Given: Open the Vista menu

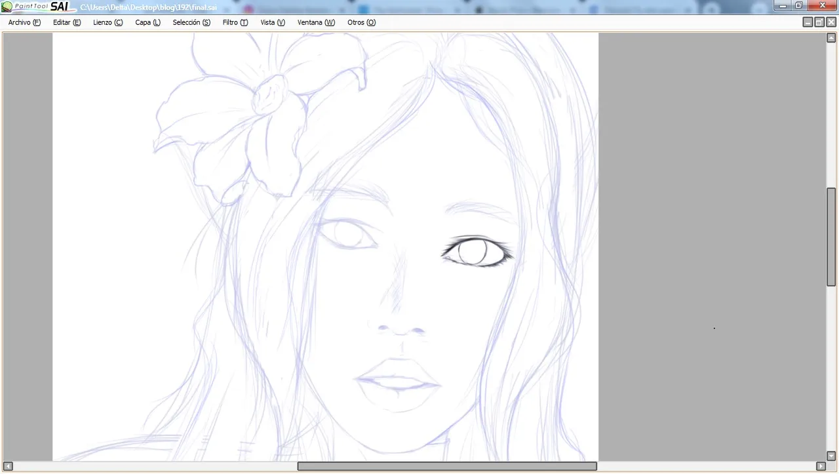Looking at the screenshot, I should (x=273, y=22).
